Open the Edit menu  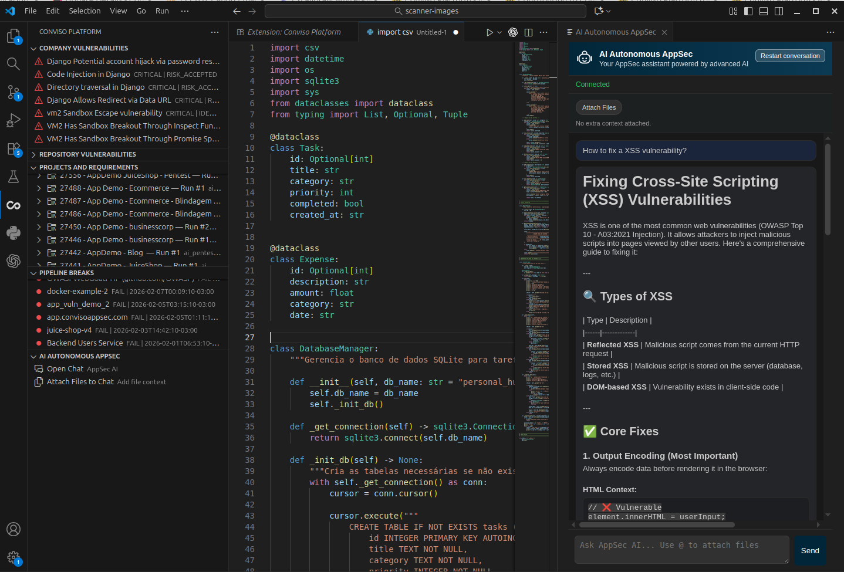(53, 11)
